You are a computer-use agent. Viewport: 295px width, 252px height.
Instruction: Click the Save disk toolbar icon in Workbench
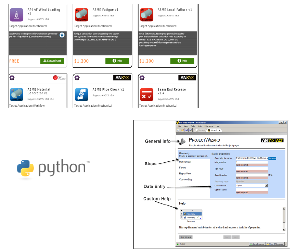pyautogui.click(x=187, y=130)
